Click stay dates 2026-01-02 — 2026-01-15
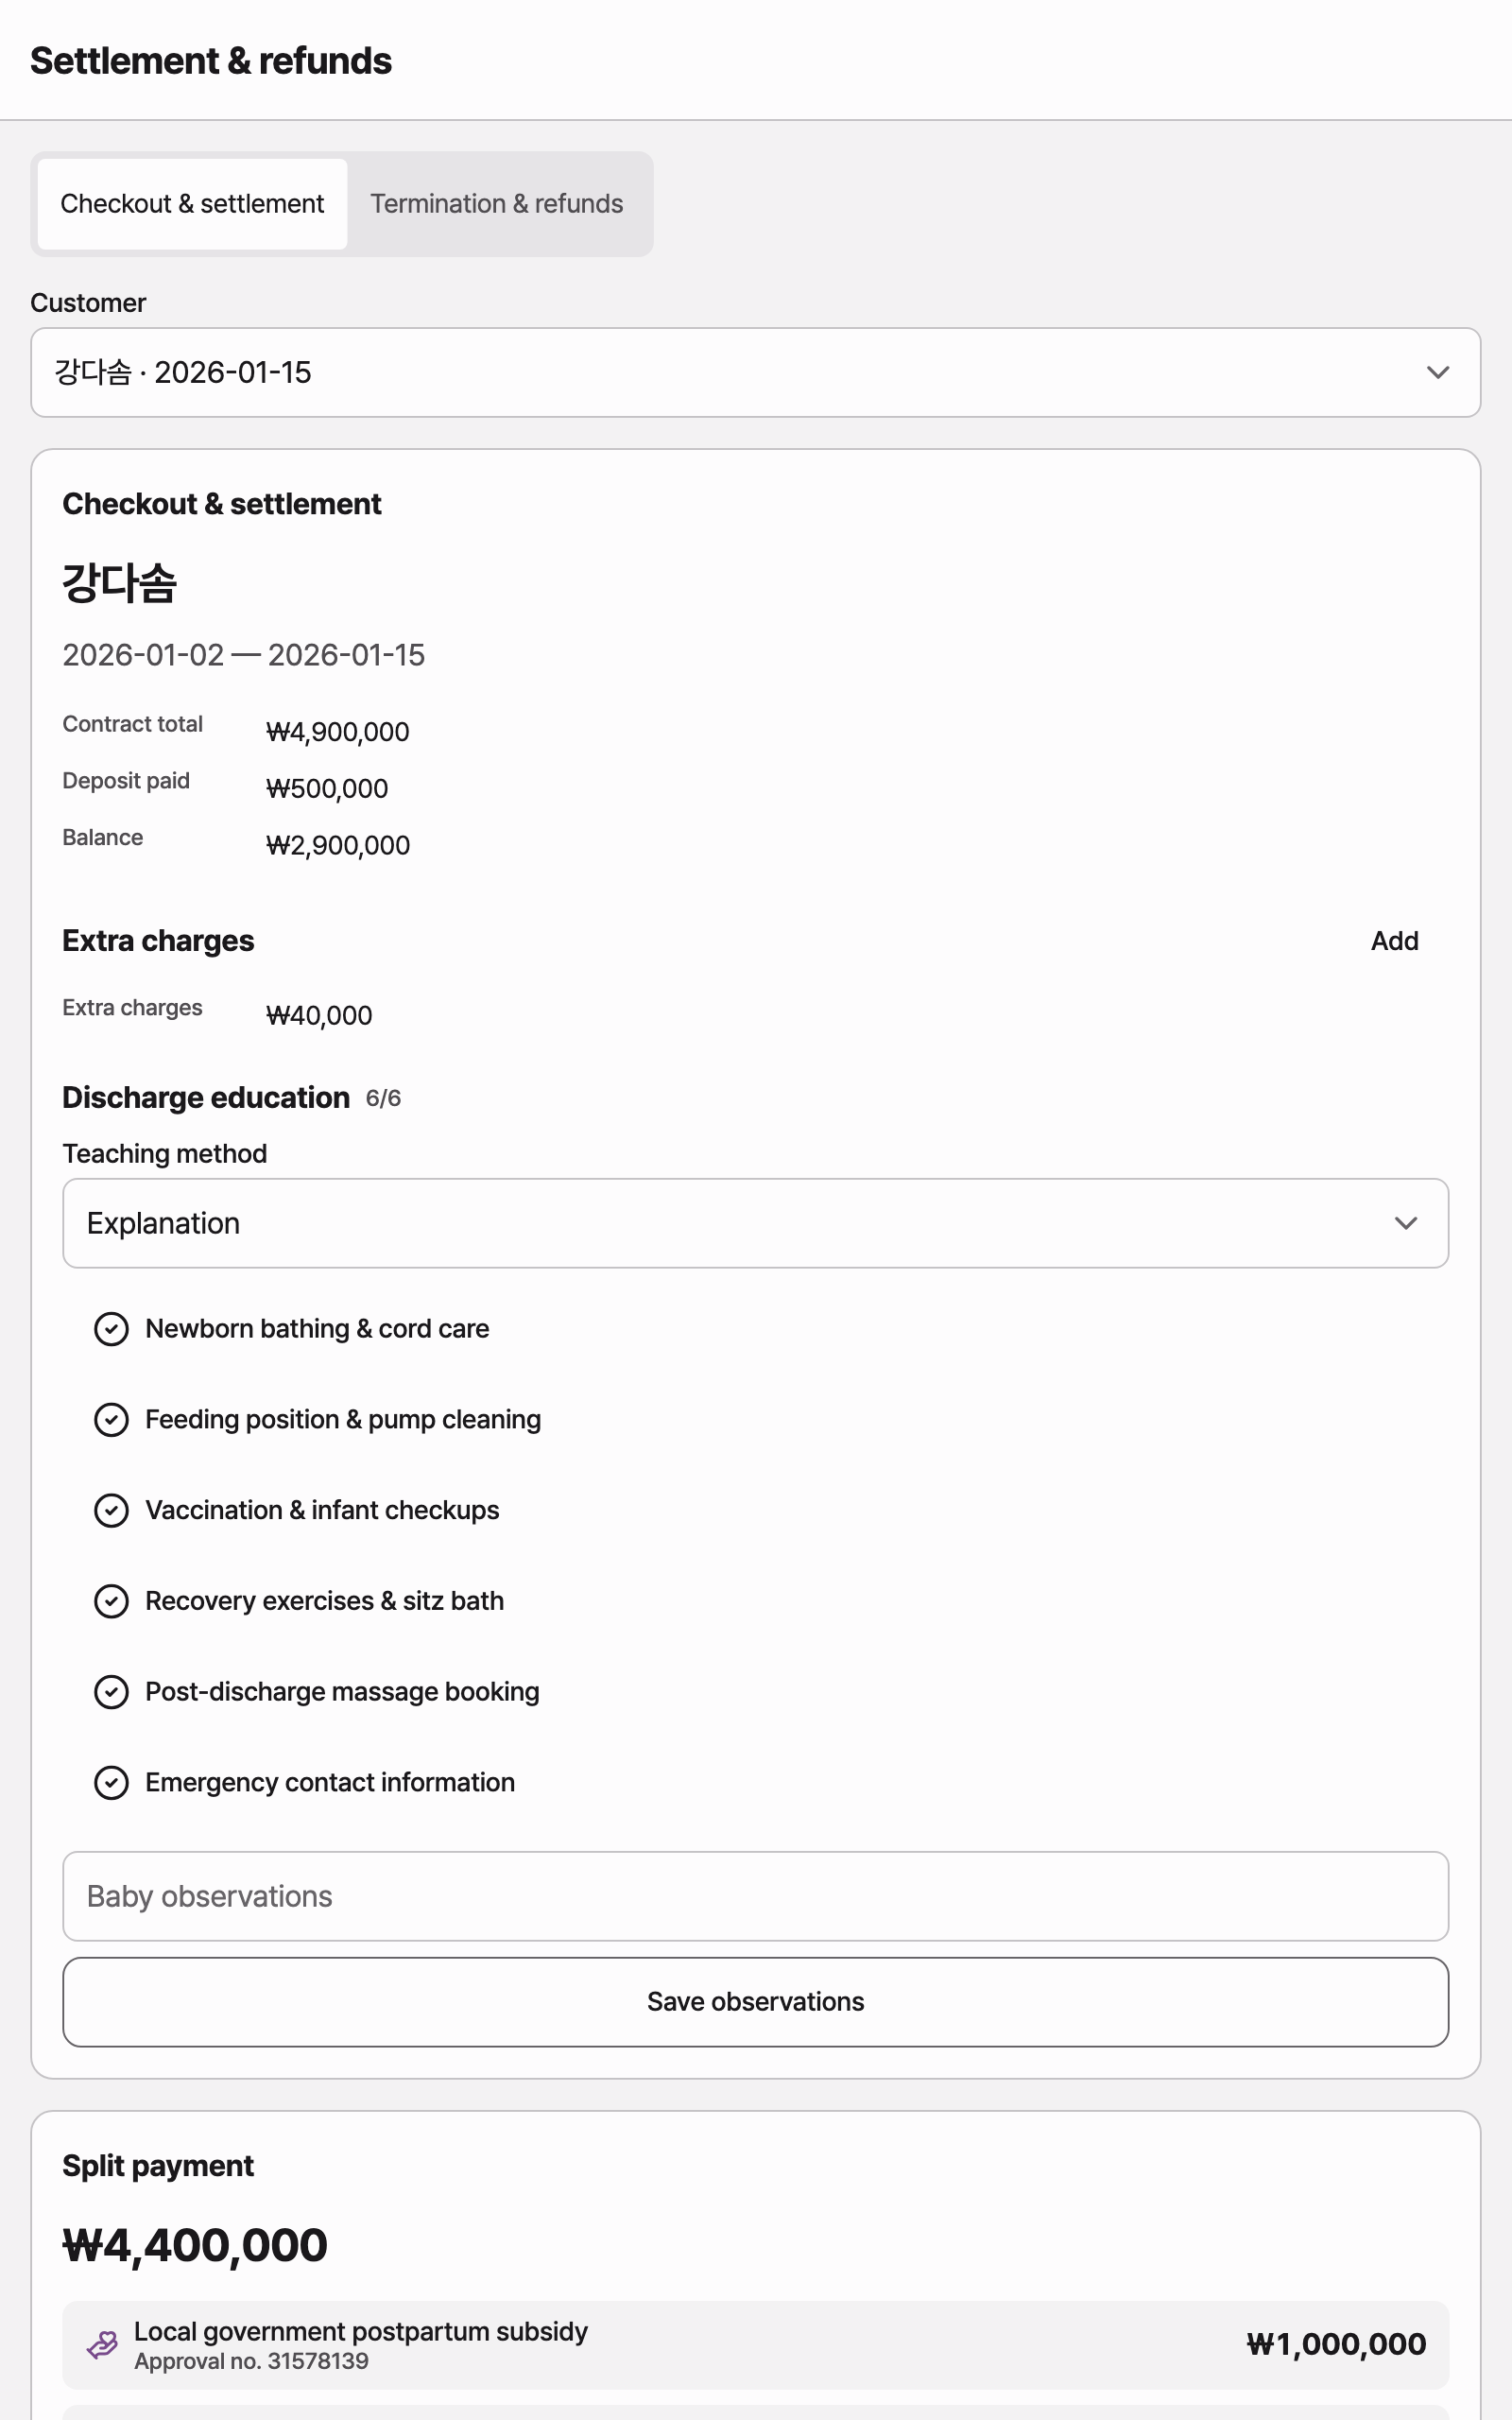 click(x=244, y=655)
